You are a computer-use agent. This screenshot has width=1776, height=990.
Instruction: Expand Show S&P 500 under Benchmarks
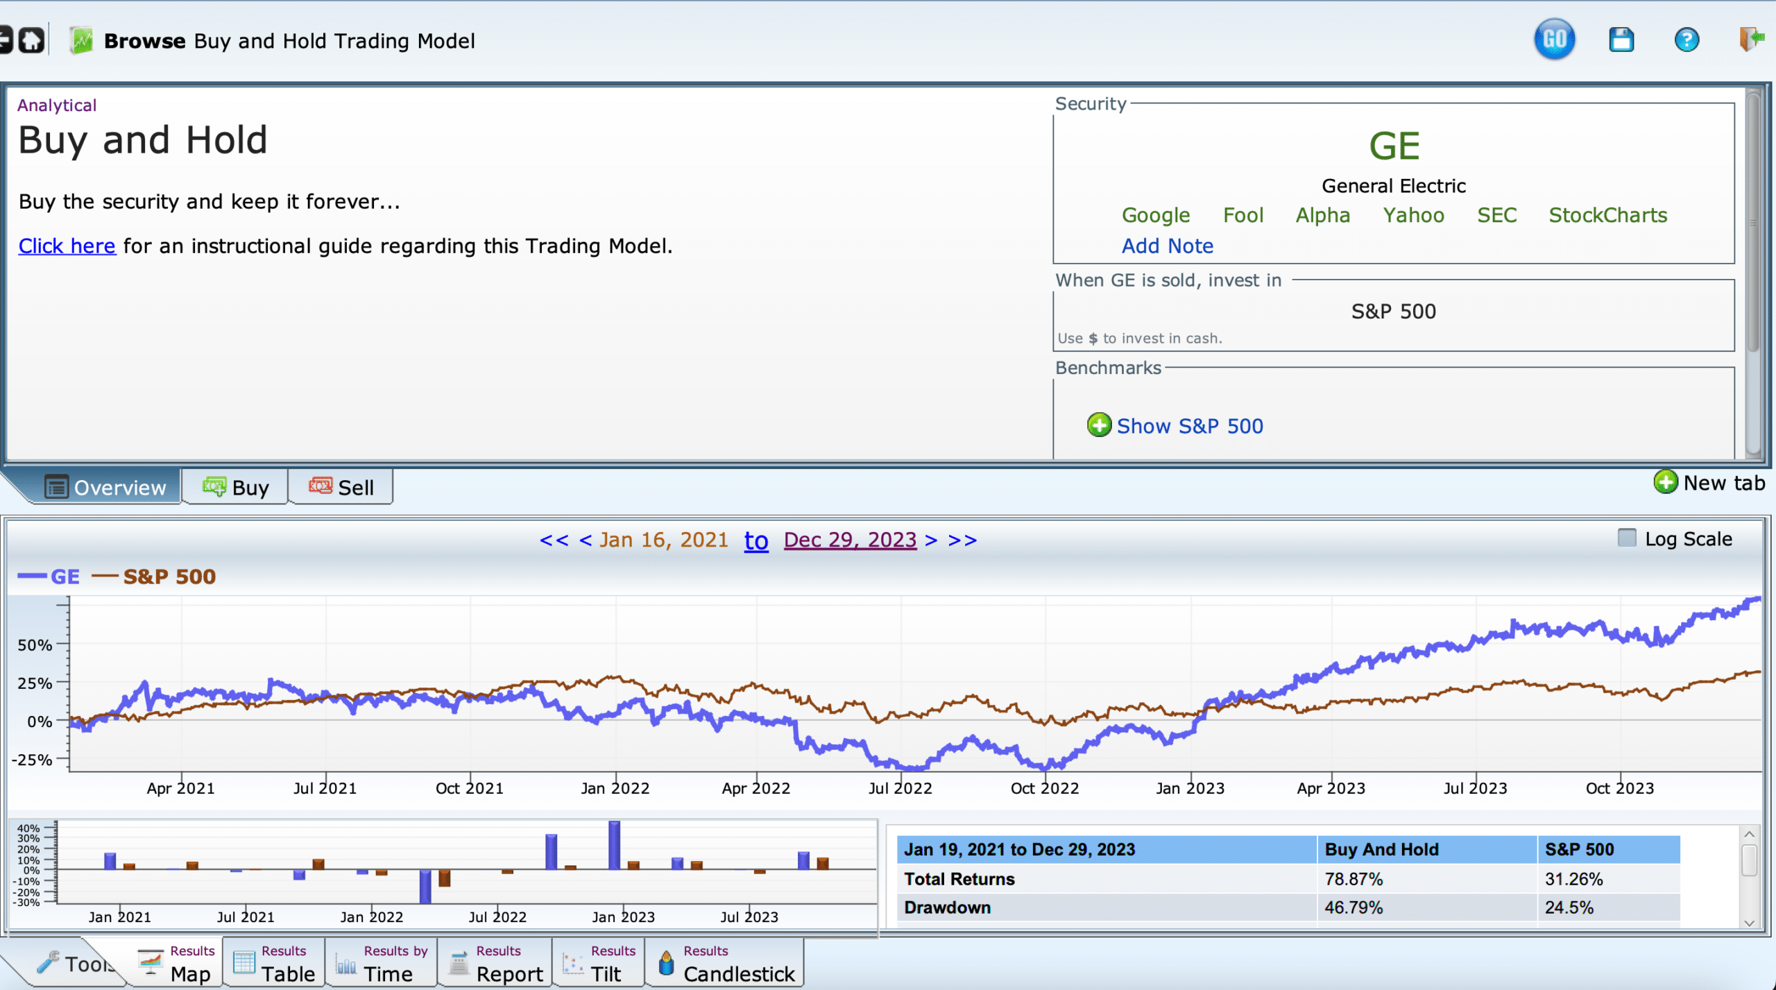tap(1189, 425)
